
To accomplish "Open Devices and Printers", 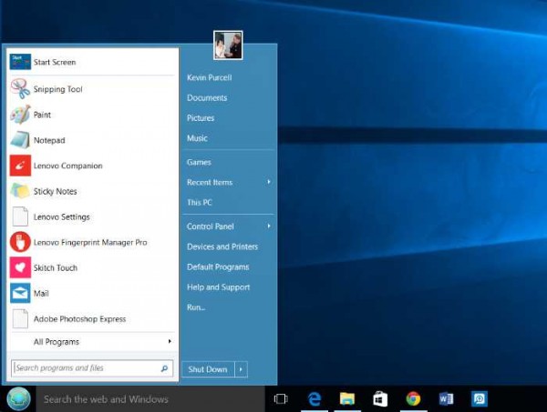I will (x=222, y=246).
